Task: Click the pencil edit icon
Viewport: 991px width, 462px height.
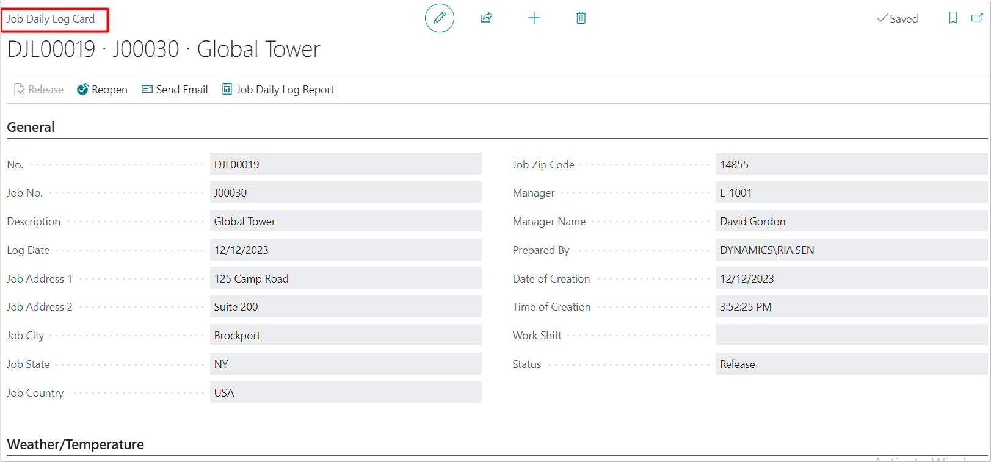Action: [x=440, y=18]
